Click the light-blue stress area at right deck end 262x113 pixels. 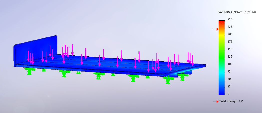pyautogui.click(x=175, y=73)
